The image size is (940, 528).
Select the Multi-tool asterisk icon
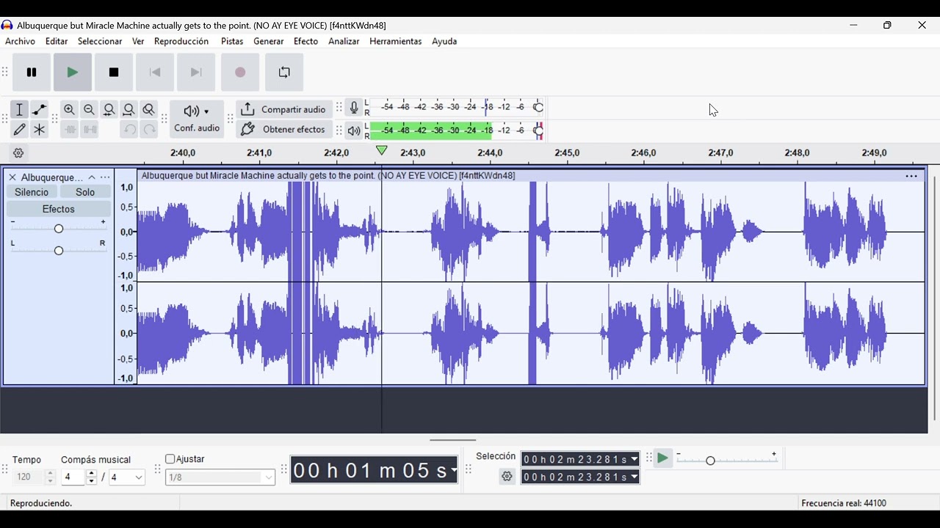click(40, 130)
